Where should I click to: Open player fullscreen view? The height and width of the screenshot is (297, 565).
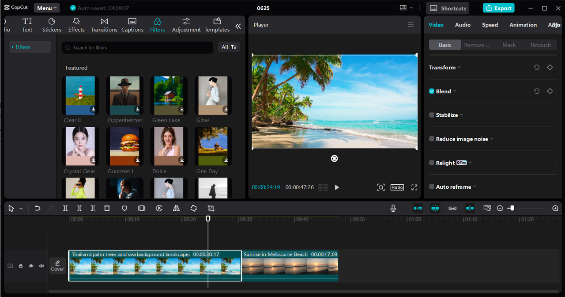coord(414,187)
